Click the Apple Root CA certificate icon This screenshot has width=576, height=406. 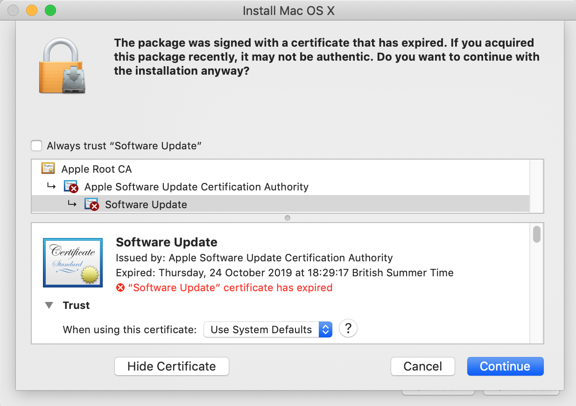coord(48,168)
